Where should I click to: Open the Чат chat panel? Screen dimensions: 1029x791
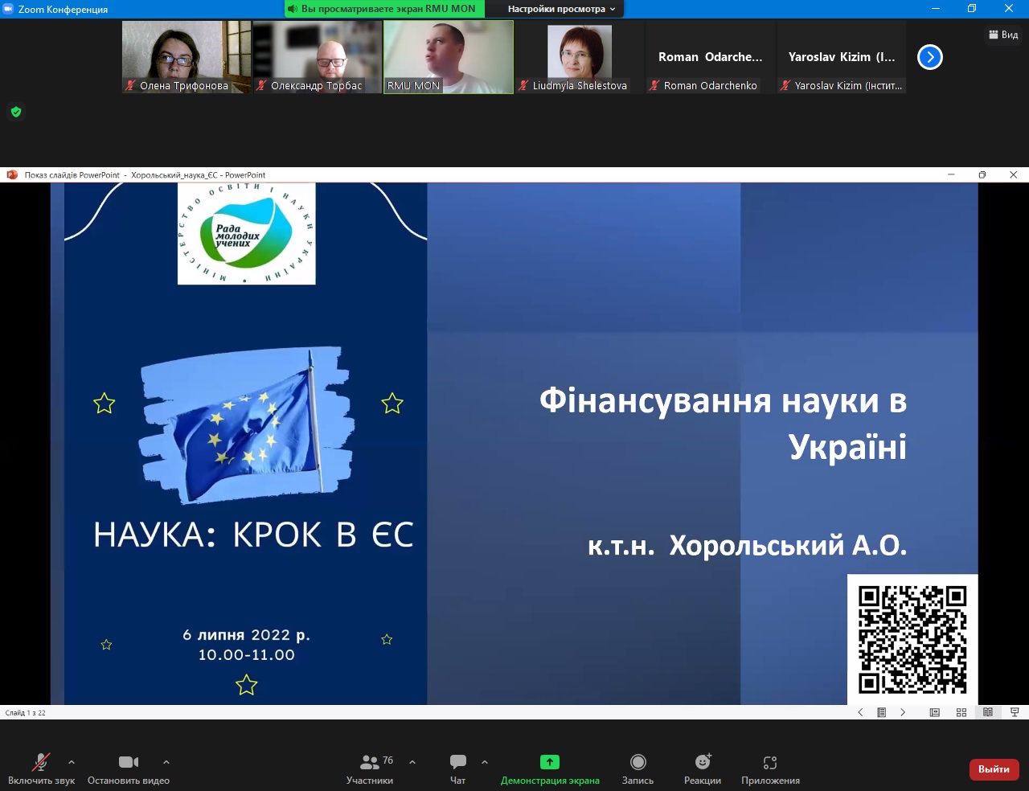[x=457, y=768]
